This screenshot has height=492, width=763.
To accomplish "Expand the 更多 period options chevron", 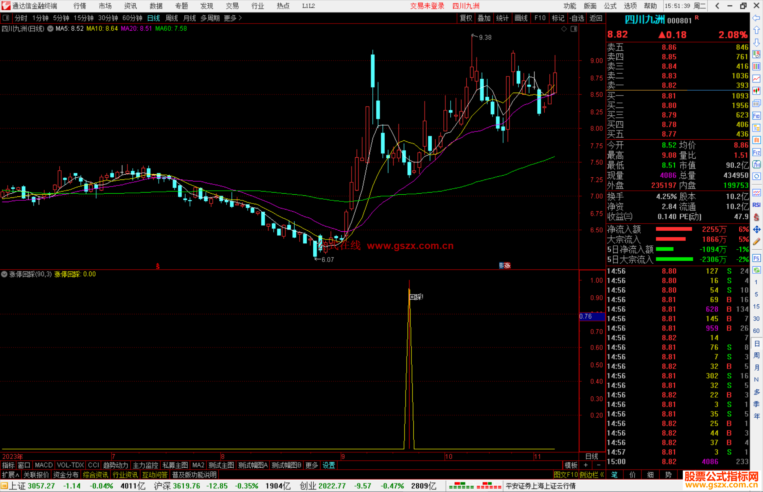I will [240, 18].
